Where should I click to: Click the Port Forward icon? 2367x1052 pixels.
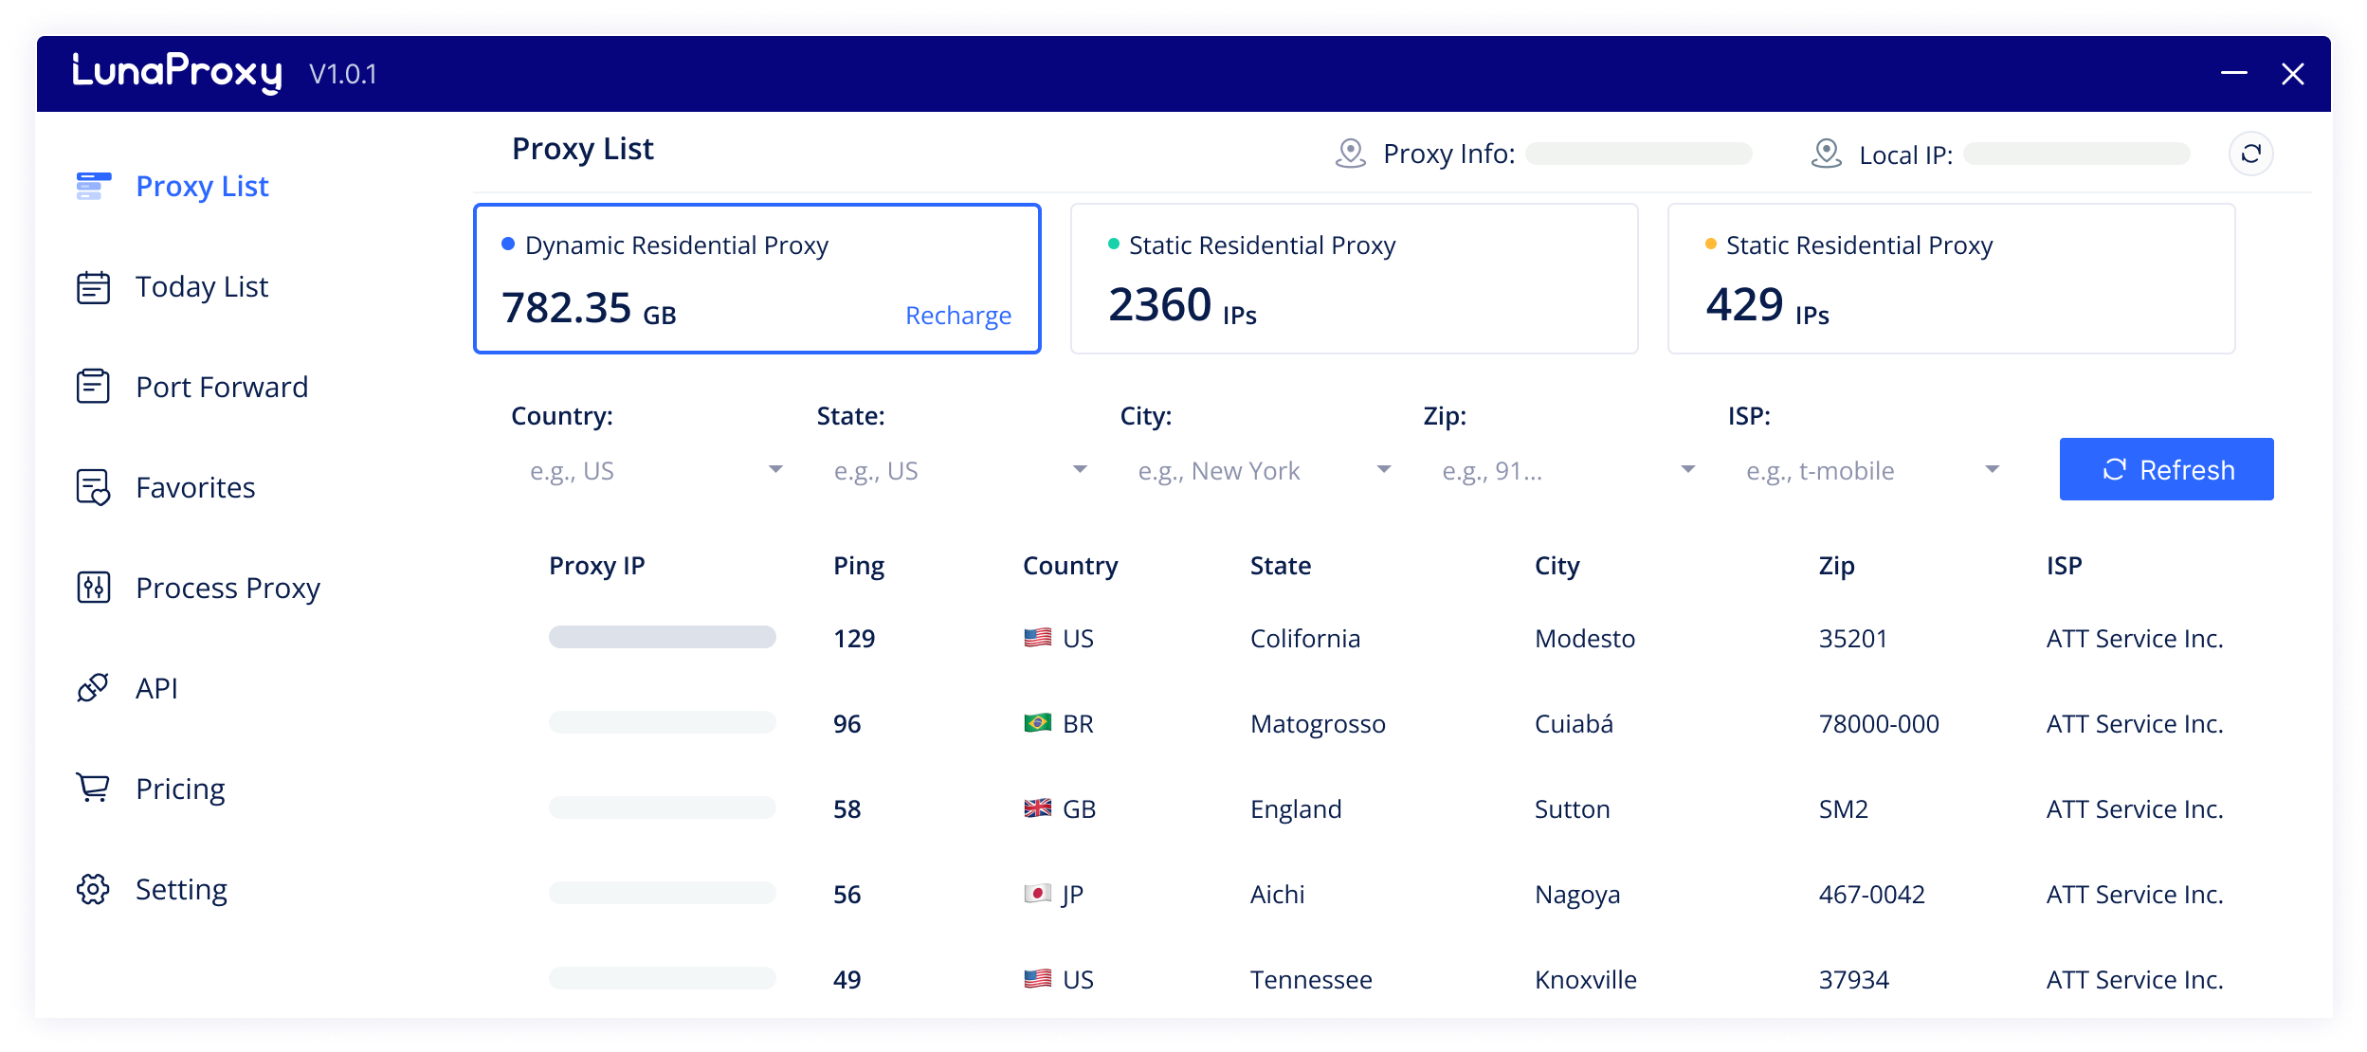pos(94,387)
